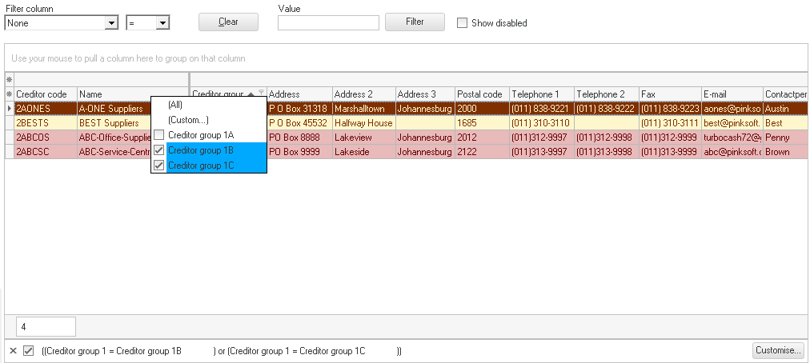Open the Filter column dropdown

tap(111, 23)
